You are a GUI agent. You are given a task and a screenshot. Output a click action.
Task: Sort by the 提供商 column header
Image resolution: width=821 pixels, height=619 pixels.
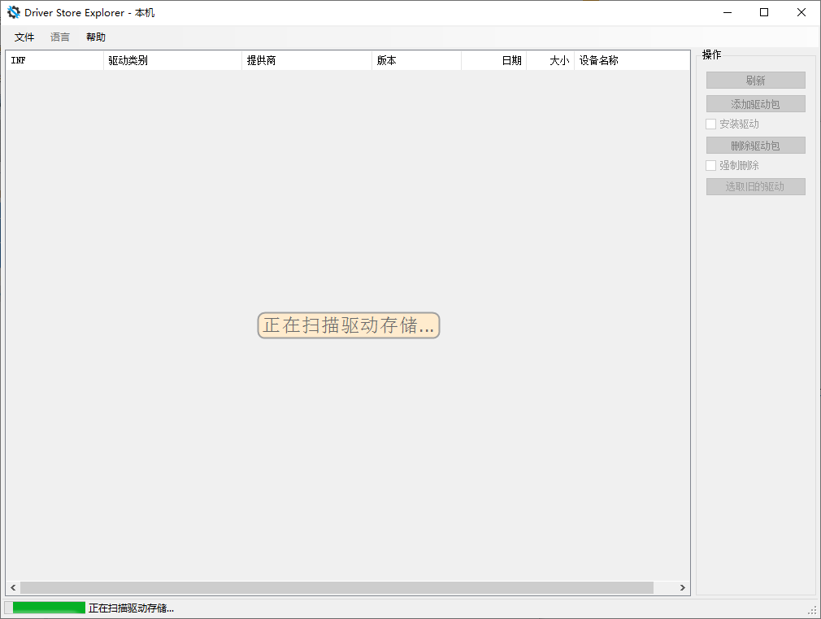306,61
